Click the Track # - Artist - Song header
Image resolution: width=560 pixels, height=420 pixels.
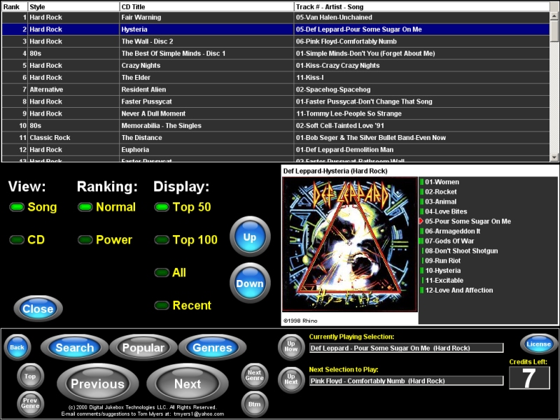[422, 7]
